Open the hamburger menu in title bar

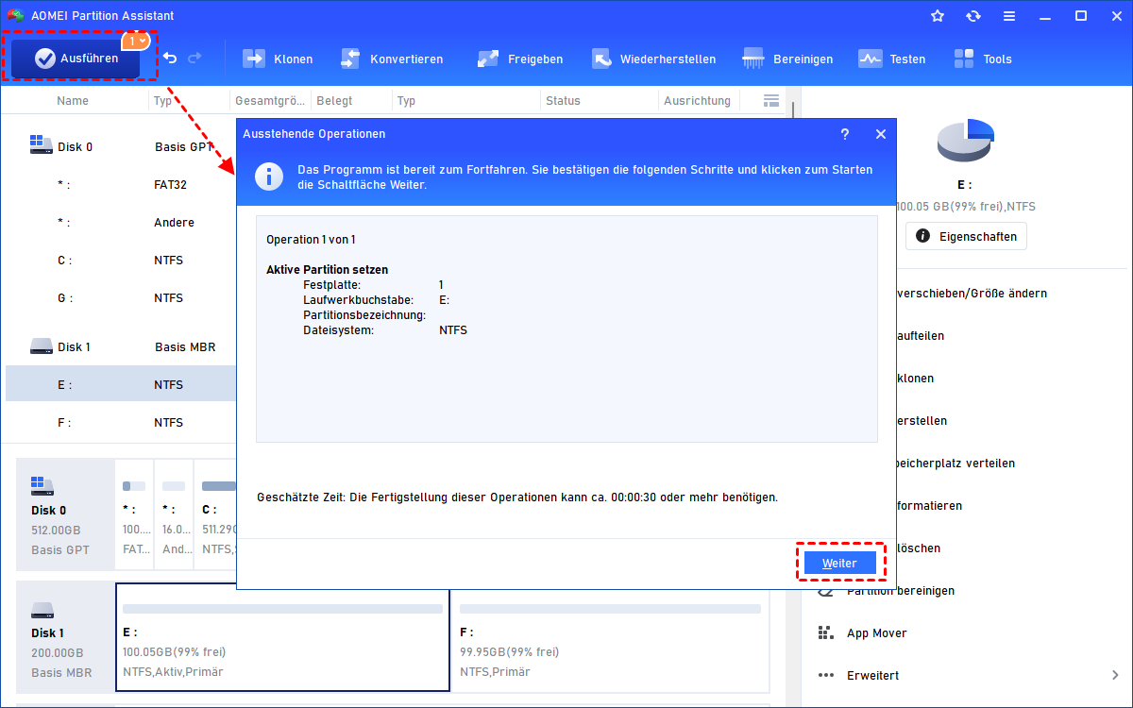[x=1009, y=16]
